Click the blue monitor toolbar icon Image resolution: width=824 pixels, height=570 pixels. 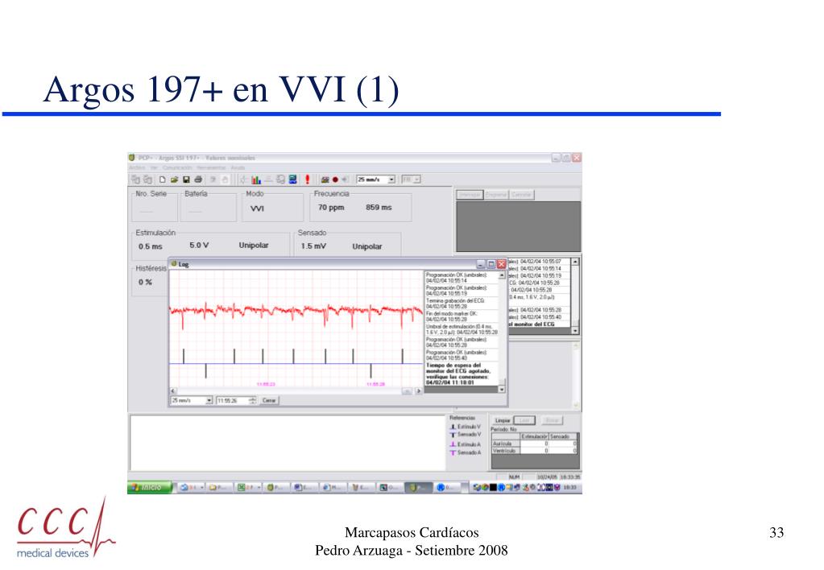(x=292, y=180)
